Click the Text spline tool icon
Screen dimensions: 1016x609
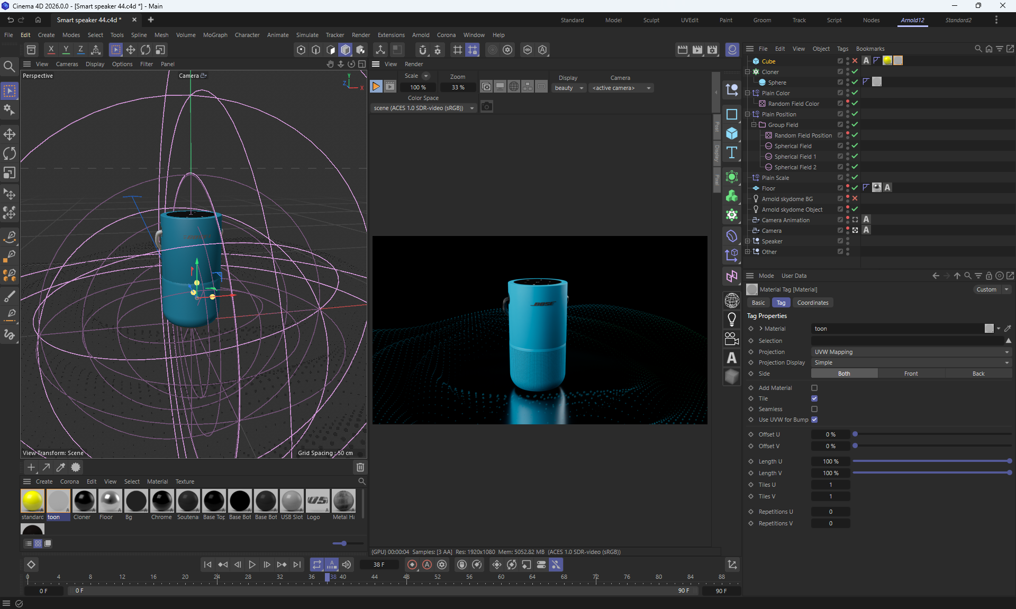tap(732, 153)
